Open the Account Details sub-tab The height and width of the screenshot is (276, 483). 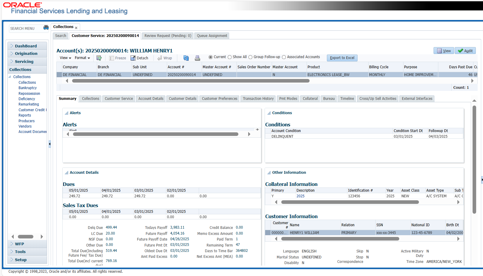(x=151, y=99)
